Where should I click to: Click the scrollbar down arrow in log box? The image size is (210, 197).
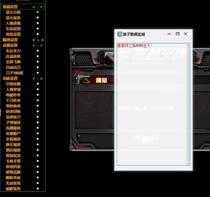pos(188,163)
